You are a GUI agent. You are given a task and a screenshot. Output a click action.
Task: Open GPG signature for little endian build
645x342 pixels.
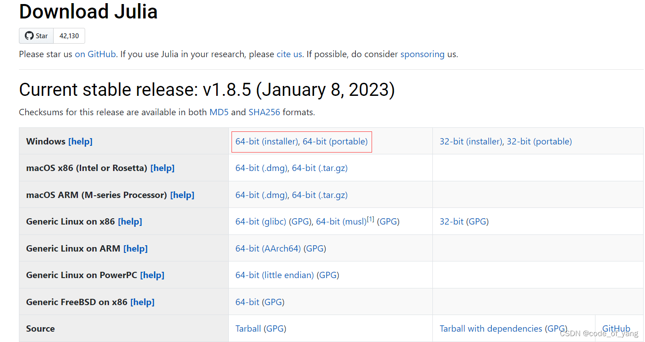tap(328, 275)
